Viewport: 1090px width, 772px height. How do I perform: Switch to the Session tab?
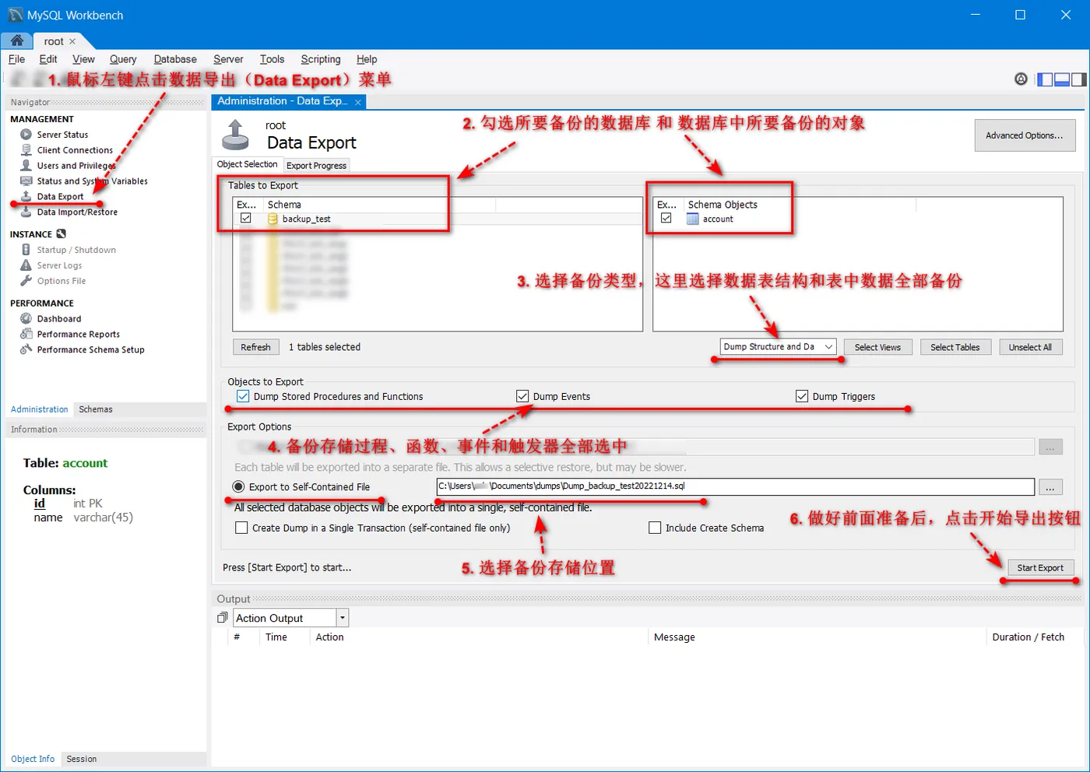click(x=82, y=759)
